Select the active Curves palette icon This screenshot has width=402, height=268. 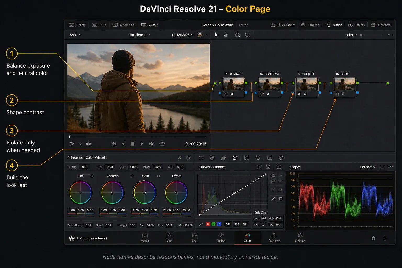tap(235, 158)
